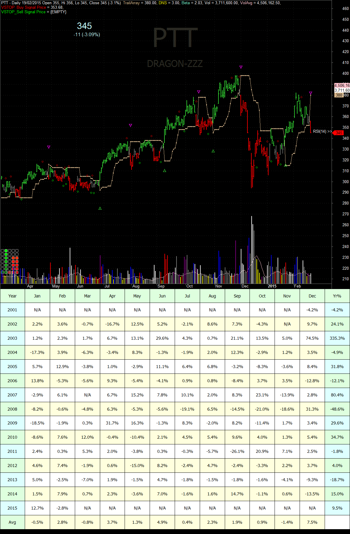This screenshot has height=534, width=350.
Task: Click the VSTOP_Sell Signal Price header text
Action: click(x=23, y=12)
